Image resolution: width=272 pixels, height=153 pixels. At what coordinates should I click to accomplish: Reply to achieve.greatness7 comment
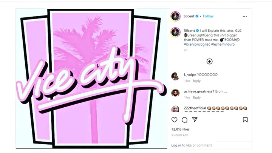point(197,98)
